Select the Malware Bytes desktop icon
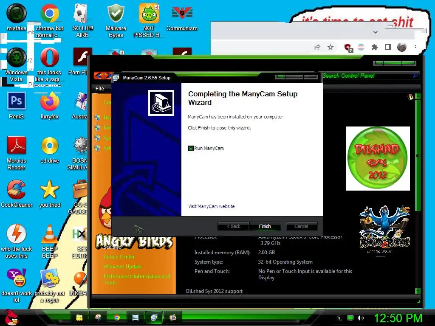This screenshot has width=435, height=326. [116, 21]
